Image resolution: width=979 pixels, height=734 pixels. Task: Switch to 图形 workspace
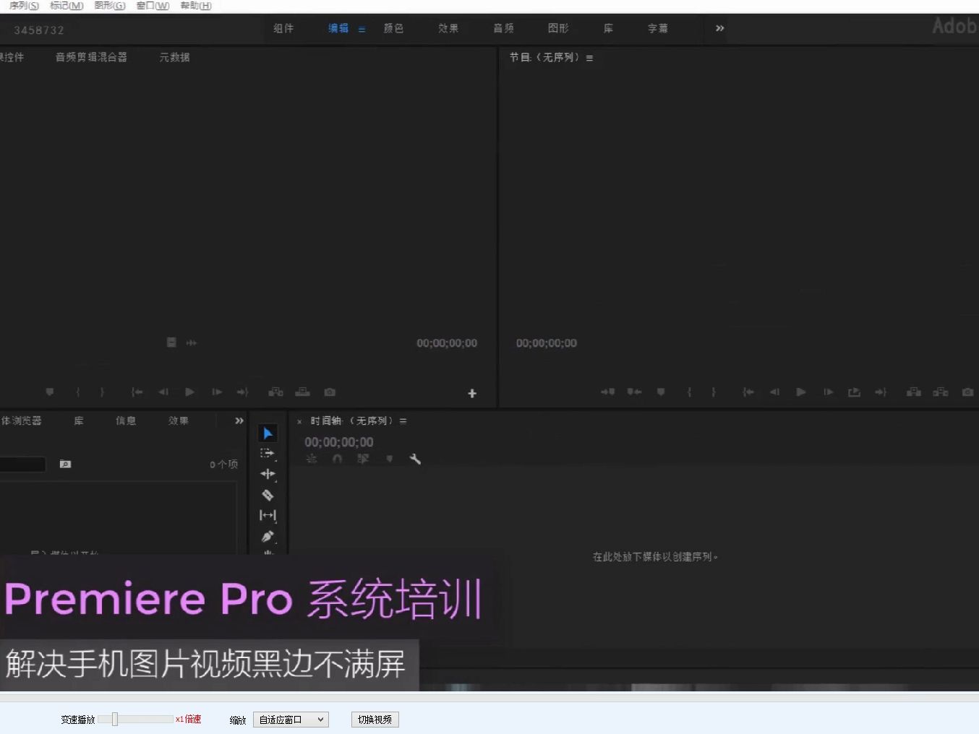pyautogui.click(x=558, y=28)
